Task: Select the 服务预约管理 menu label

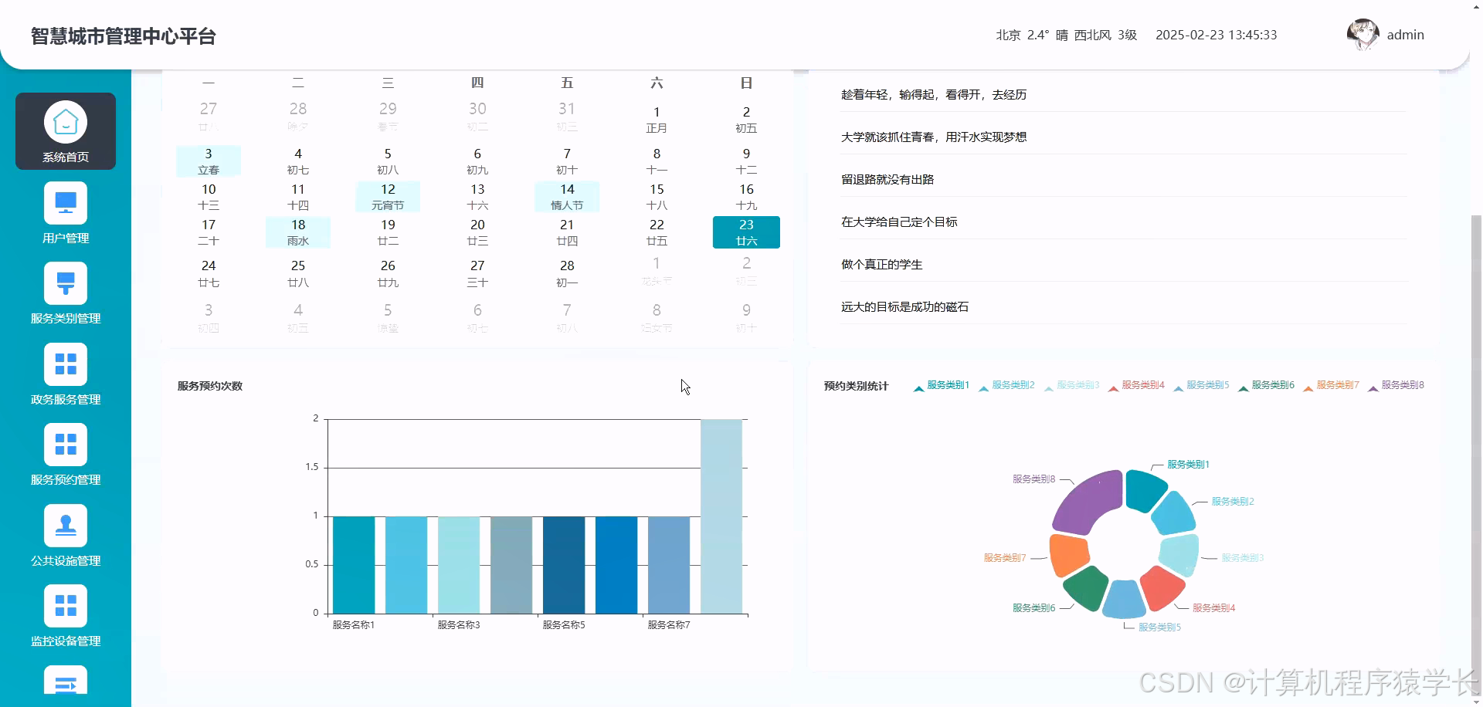Action: (x=66, y=479)
